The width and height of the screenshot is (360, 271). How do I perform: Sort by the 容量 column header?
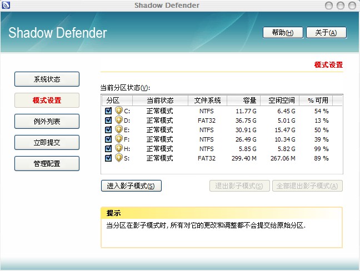point(243,101)
